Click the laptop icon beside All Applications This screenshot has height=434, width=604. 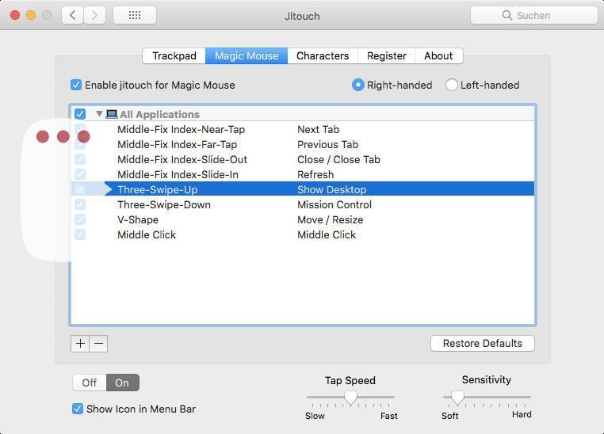112,114
